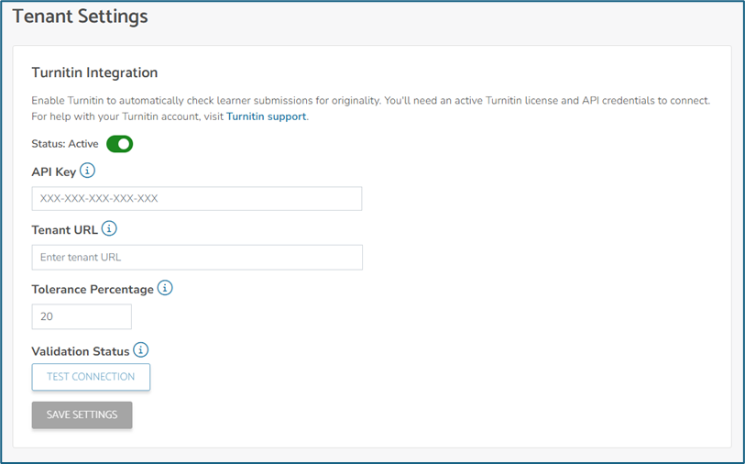Focus the Tenant URL text box

(196, 258)
